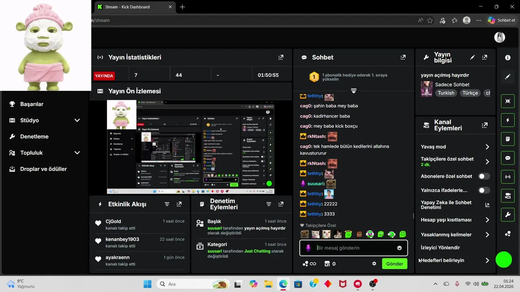Click the broadcast signal icon in right sidebar
Screen dimensions: 520x292
[508, 177]
